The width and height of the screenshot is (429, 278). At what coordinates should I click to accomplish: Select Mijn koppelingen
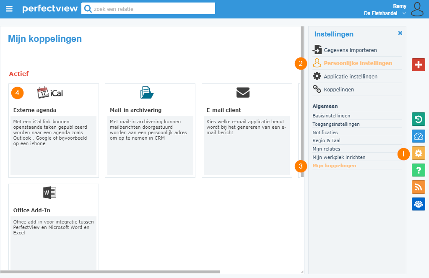pos(334,166)
